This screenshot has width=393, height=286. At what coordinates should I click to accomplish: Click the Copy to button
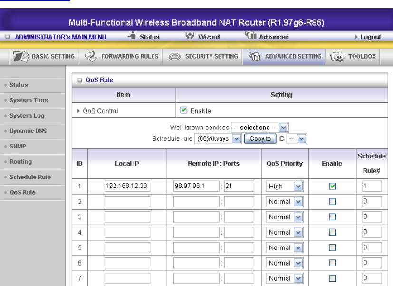[260, 139]
